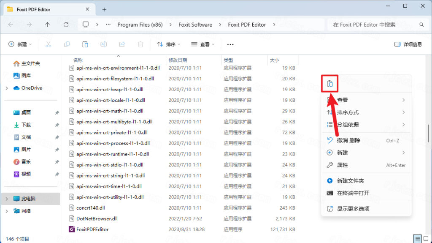Viewport: 432px width, 243px height.
Task: Select 此电脑 in sidebar
Action: pyautogui.click(x=31, y=199)
